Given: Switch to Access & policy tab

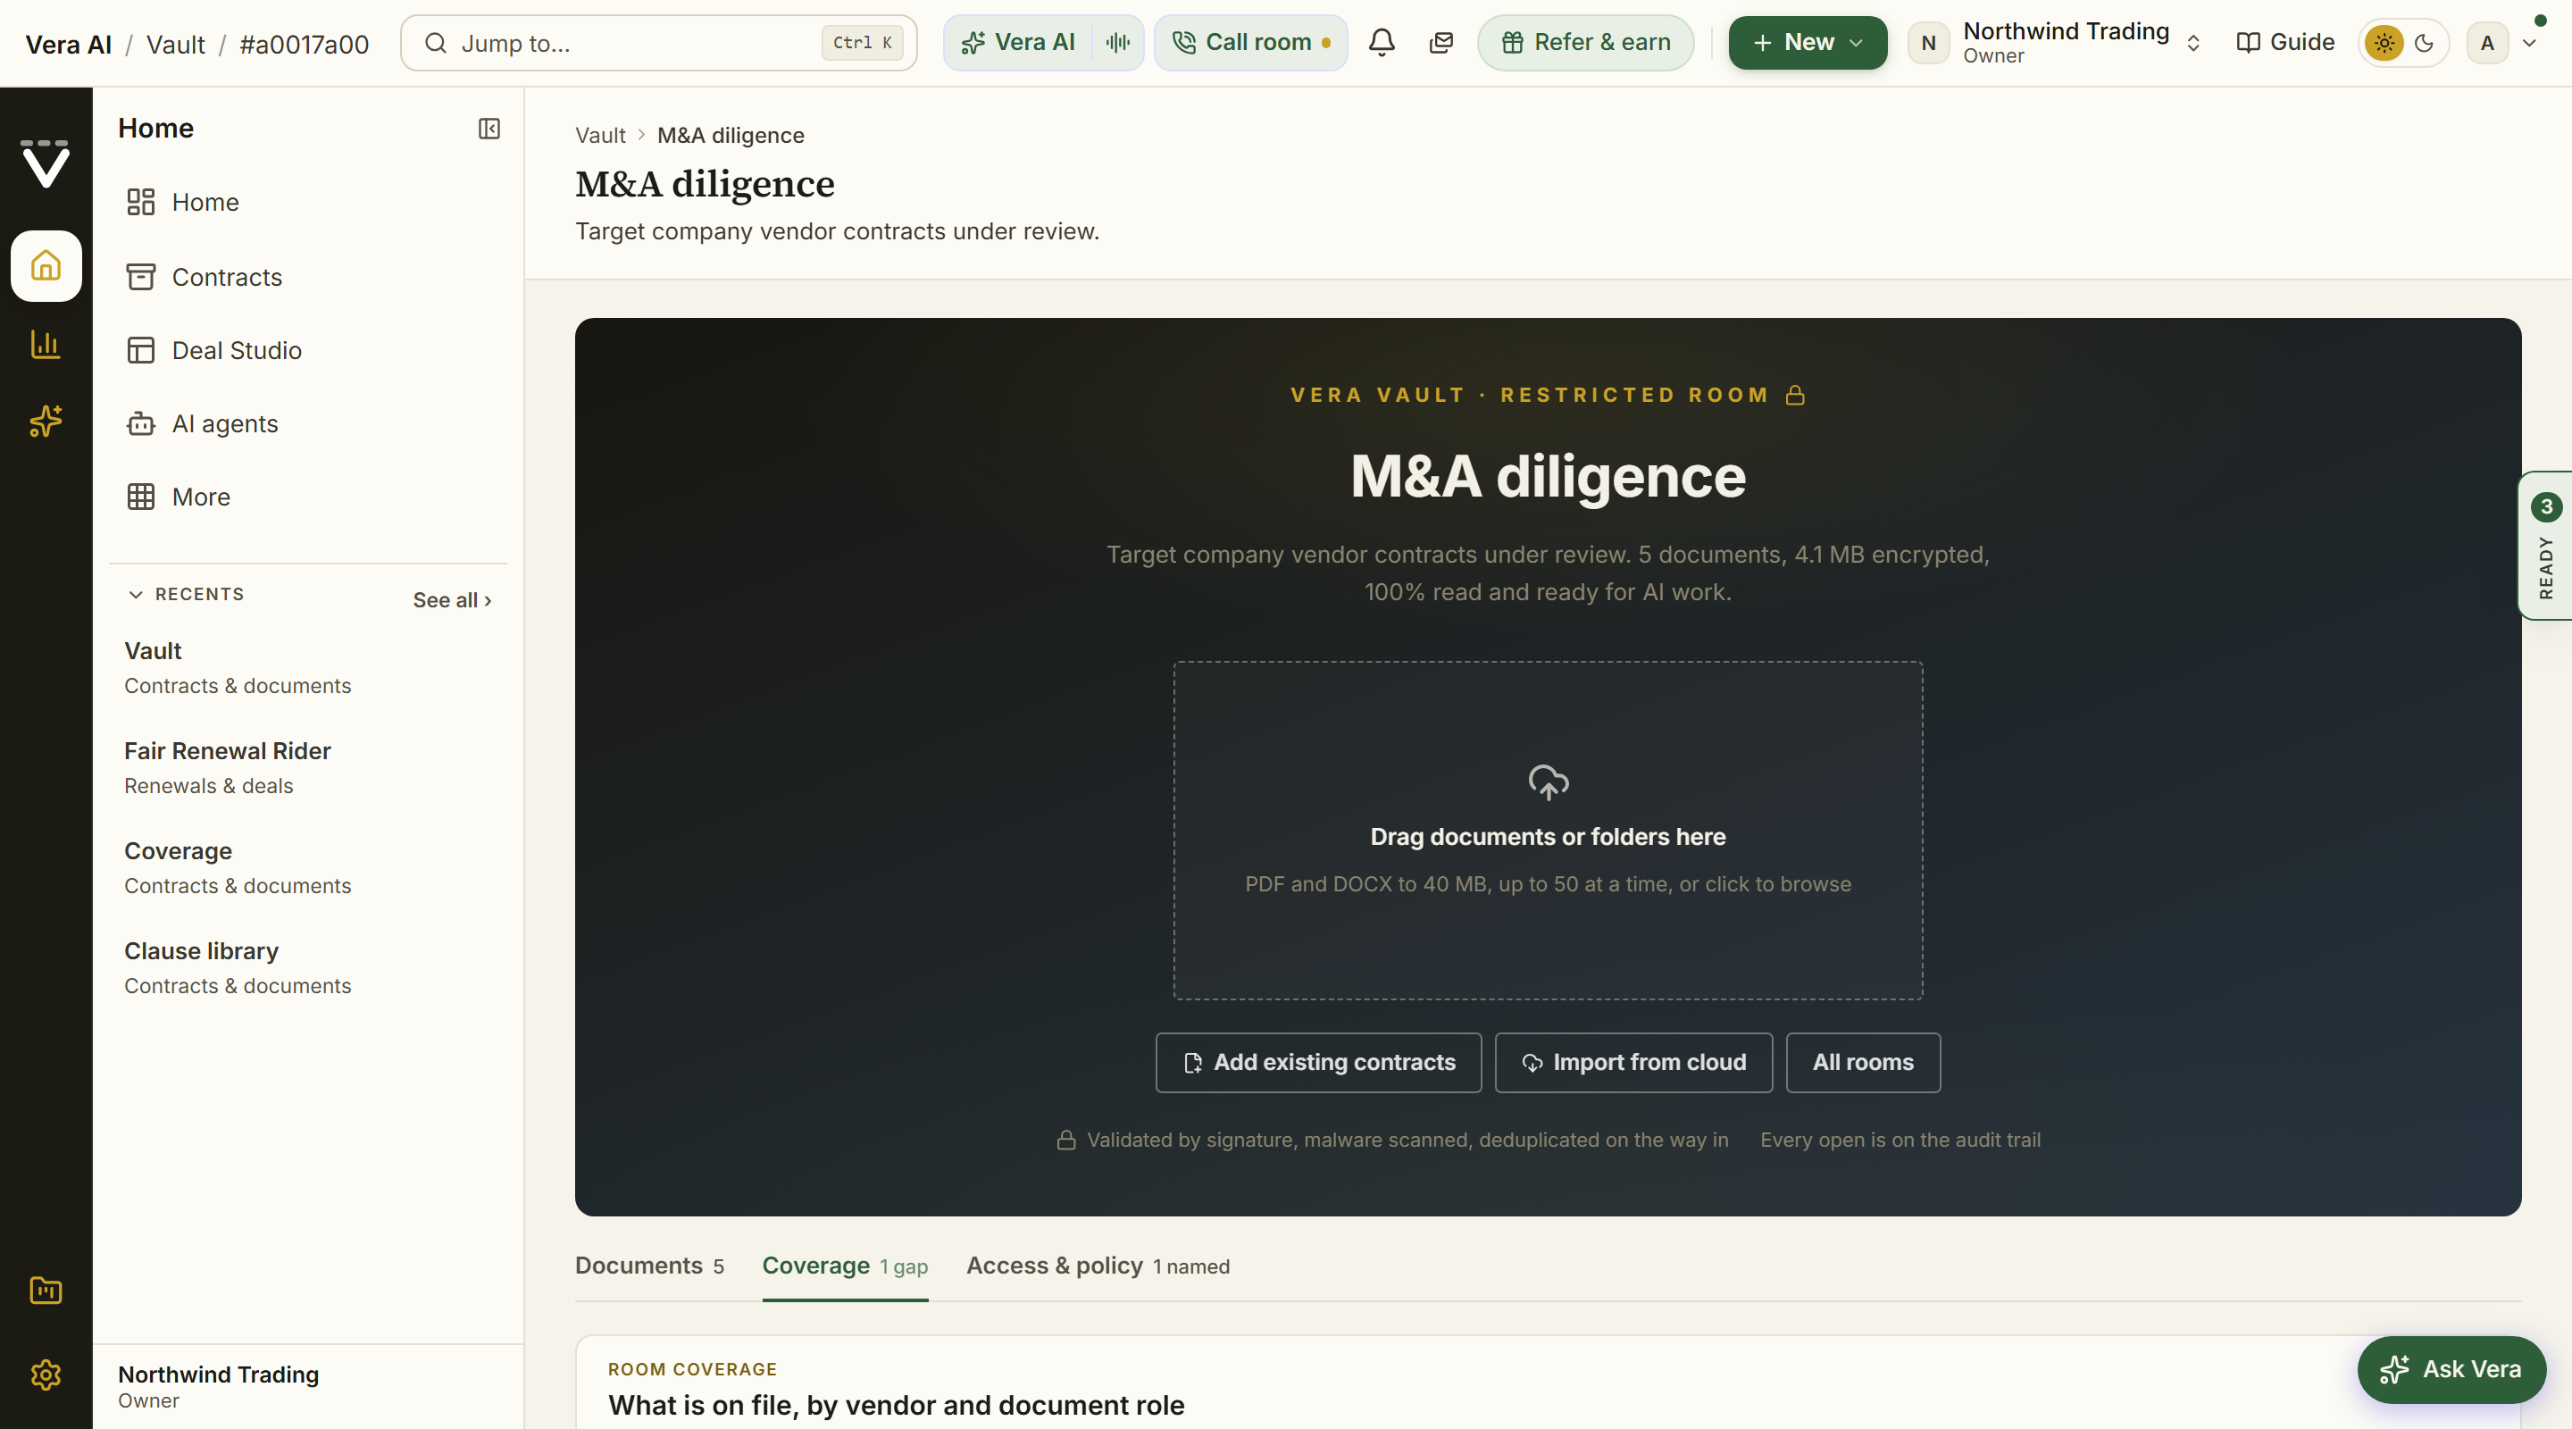Looking at the screenshot, I should (x=1098, y=1266).
